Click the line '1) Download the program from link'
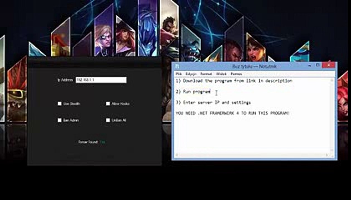The height and width of the screenshot is (200, 351). [234, 81]
